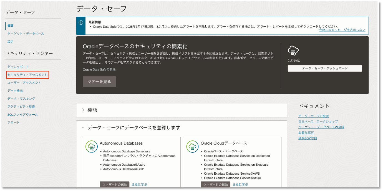Click the はじめに cloud icon

coord(294,51)
